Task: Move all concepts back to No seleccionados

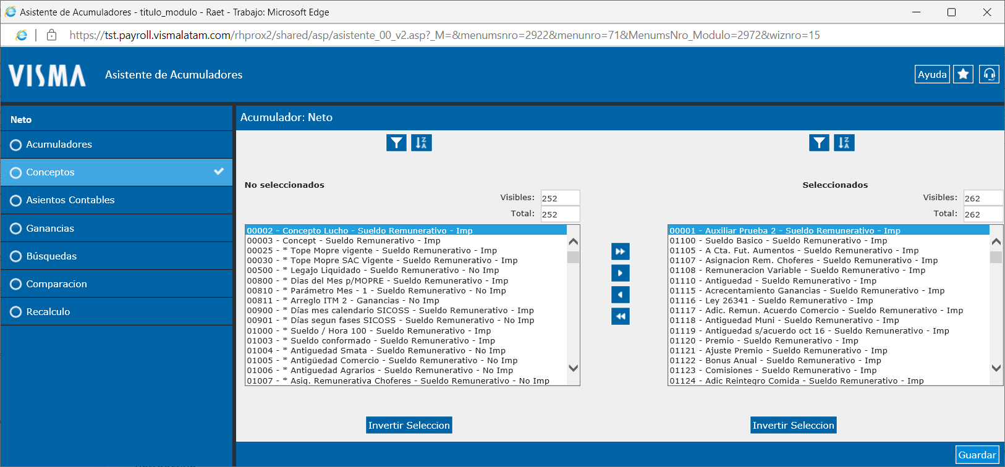Action: 620,316
